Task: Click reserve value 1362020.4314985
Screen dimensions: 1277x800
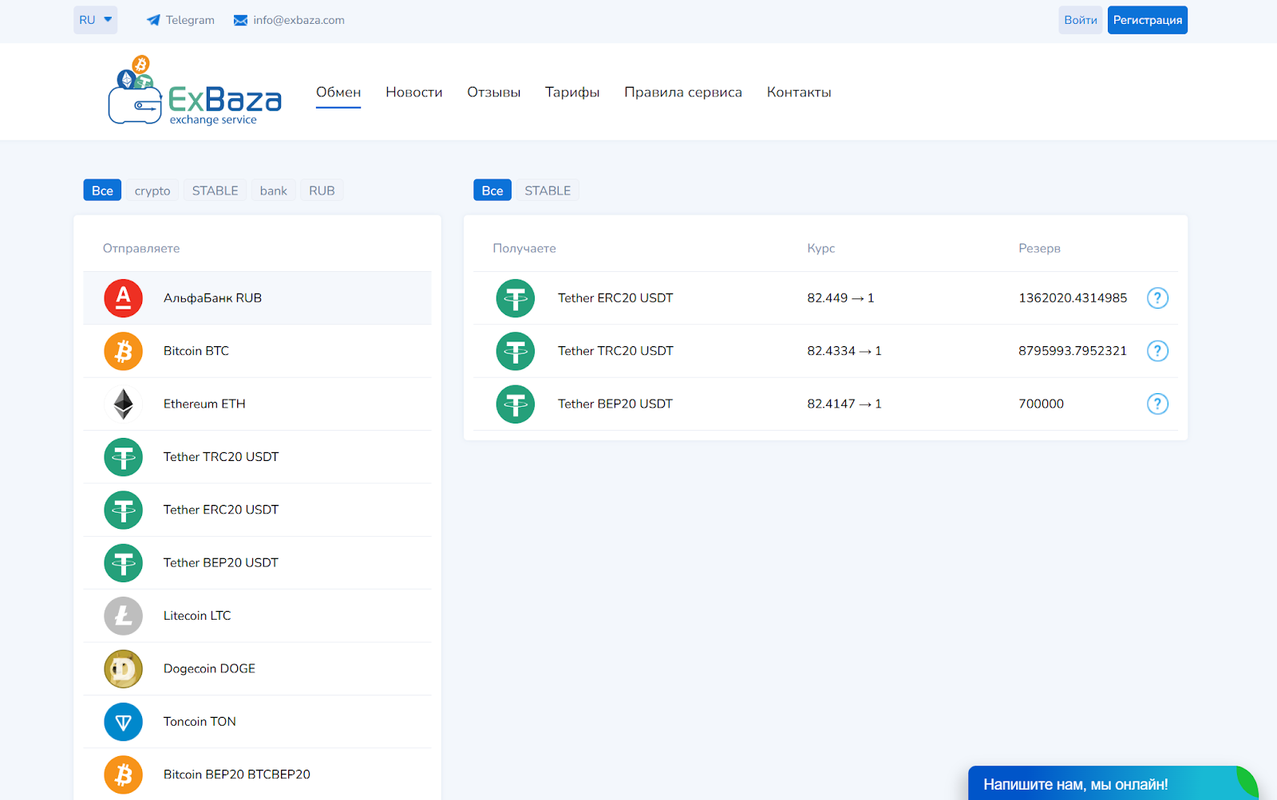Action: point(1073,298)
